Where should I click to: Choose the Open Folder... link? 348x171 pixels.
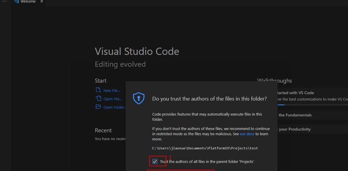[115, 107]
